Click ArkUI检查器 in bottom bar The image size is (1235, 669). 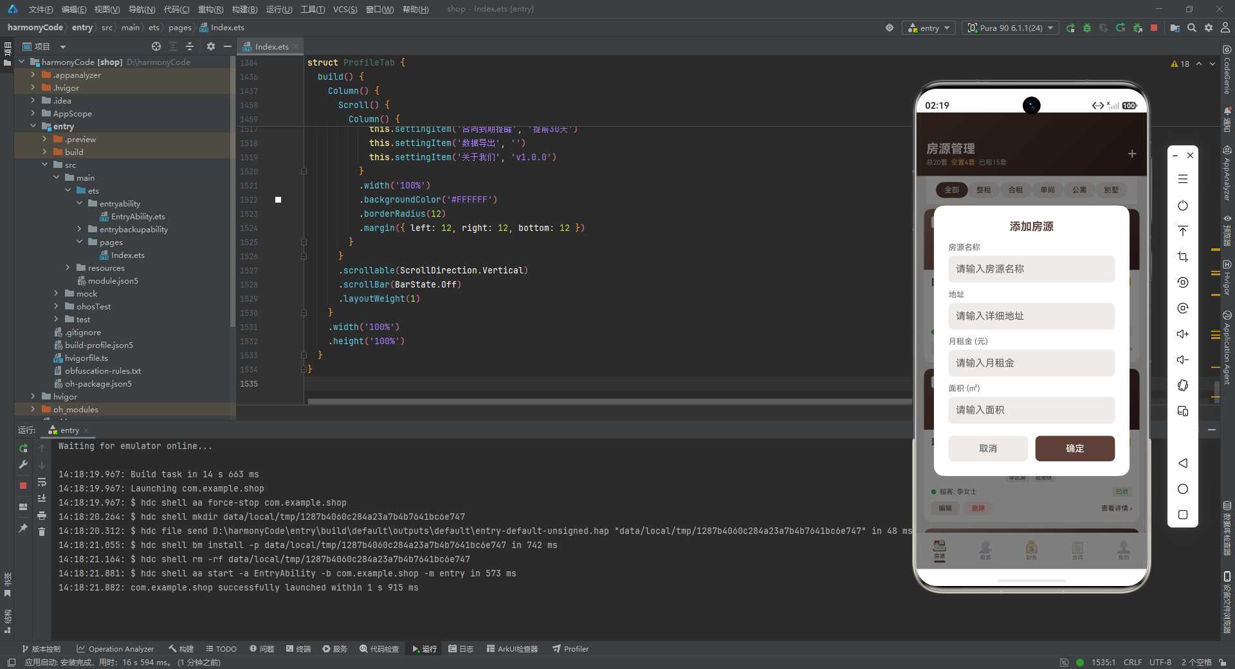512,649
